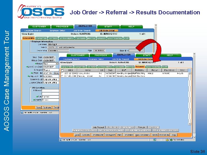Image resolution: width=207 pixels, height=155 pixels.
Task: Open Saved Searches sub-tab in the front window
Action: (x=153, y=67)
